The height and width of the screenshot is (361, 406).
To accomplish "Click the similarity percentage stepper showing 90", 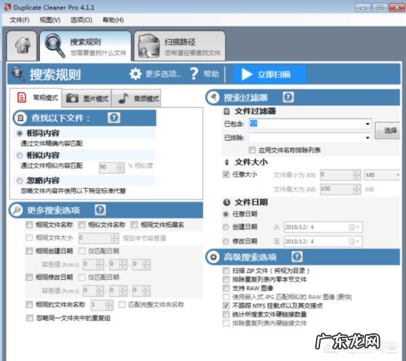I will [112, 168].
